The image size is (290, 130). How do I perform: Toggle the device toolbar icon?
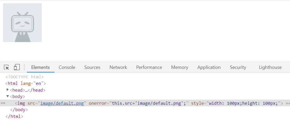(x=17, y=67)
